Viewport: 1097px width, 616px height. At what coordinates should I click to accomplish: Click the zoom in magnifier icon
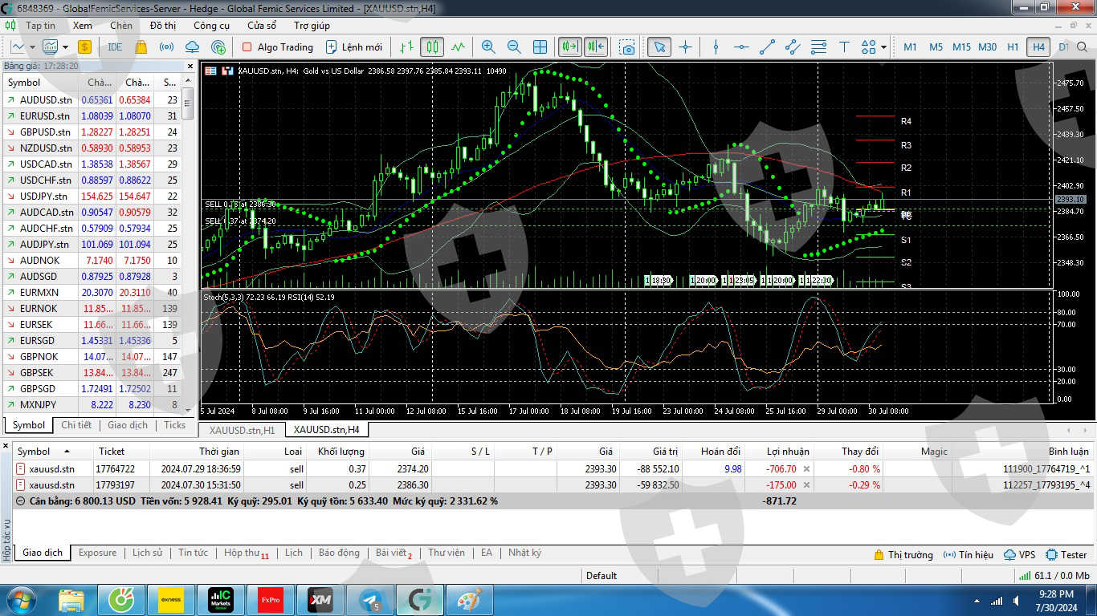[488, 47]
